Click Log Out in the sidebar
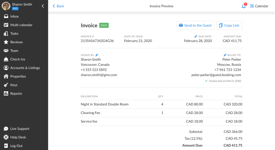Viewport: 275px width, 150px height. [16, 146]
